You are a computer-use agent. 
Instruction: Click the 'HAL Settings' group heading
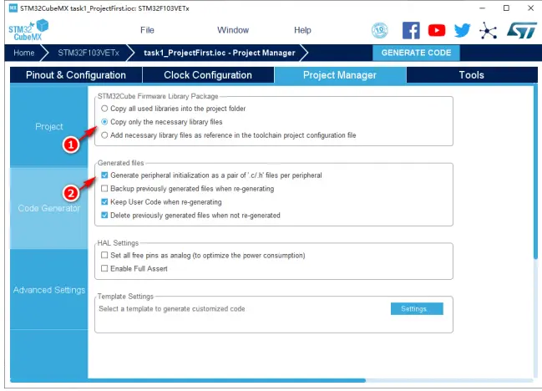click(x=118, y=243)
